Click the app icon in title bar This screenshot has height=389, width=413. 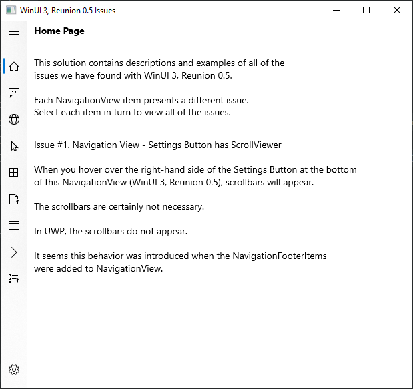click(11, 10)
